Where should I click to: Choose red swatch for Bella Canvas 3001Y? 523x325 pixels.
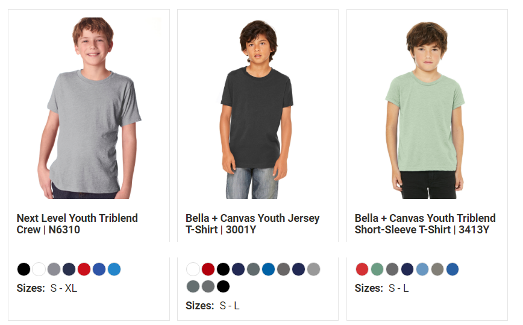click(x=208, y=269)
